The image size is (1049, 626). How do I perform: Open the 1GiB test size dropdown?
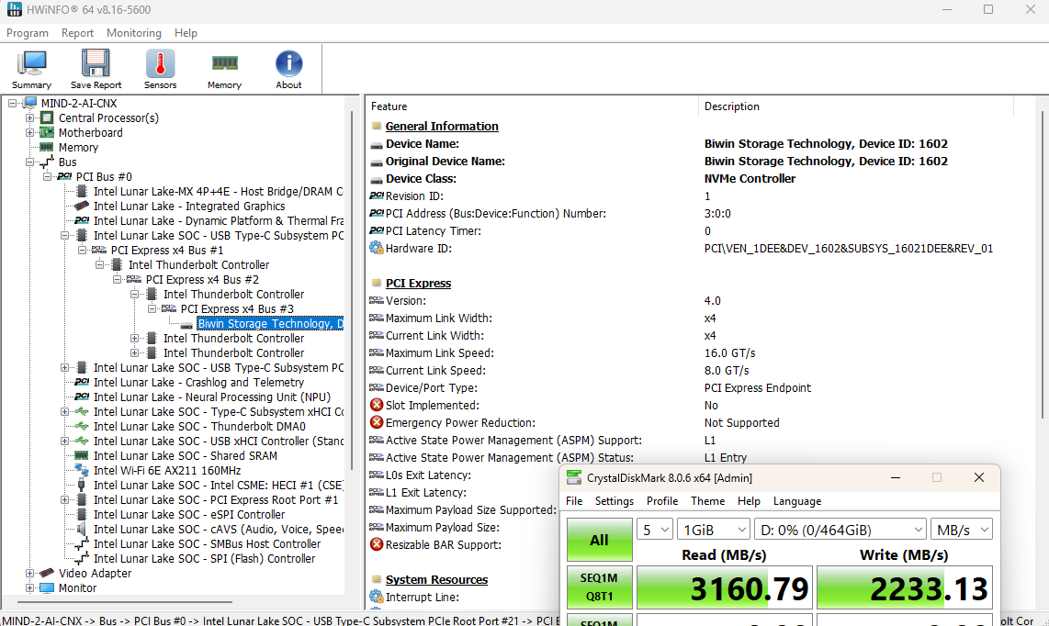tap(713, 530)
